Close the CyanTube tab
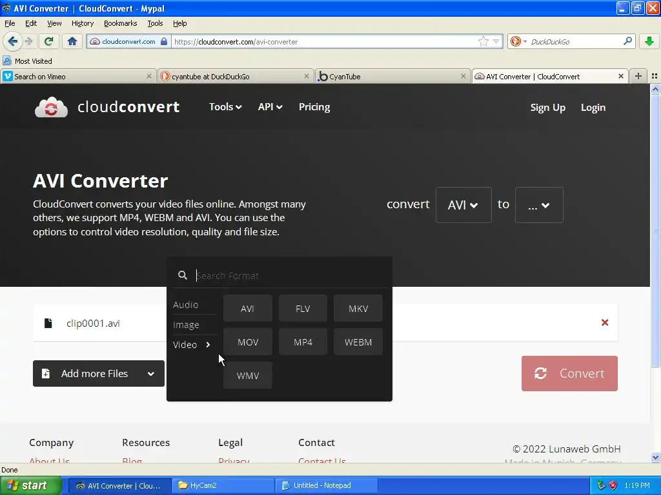Viewport: 661px width, 495px height. [x=463, y=76]
